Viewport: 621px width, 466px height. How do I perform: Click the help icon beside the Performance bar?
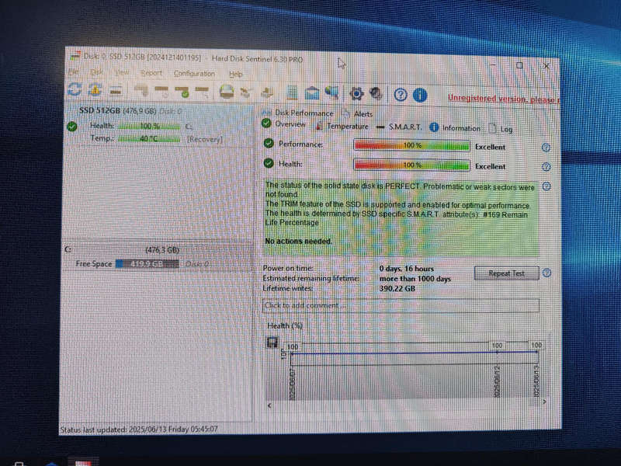point(546,148)
